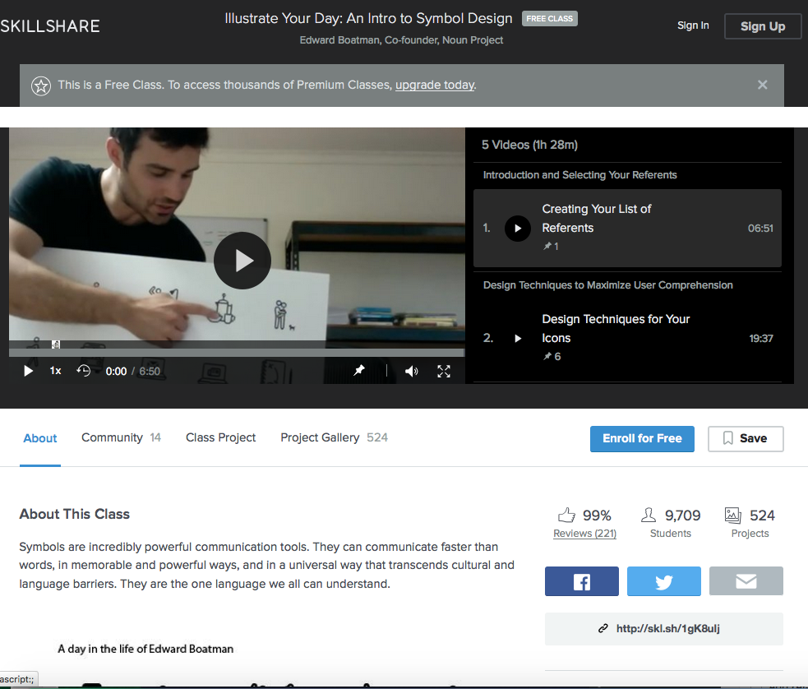Enter fullscreen video mode
The image size is (808, 689).
pyautogui.click(x=444, y=371)
